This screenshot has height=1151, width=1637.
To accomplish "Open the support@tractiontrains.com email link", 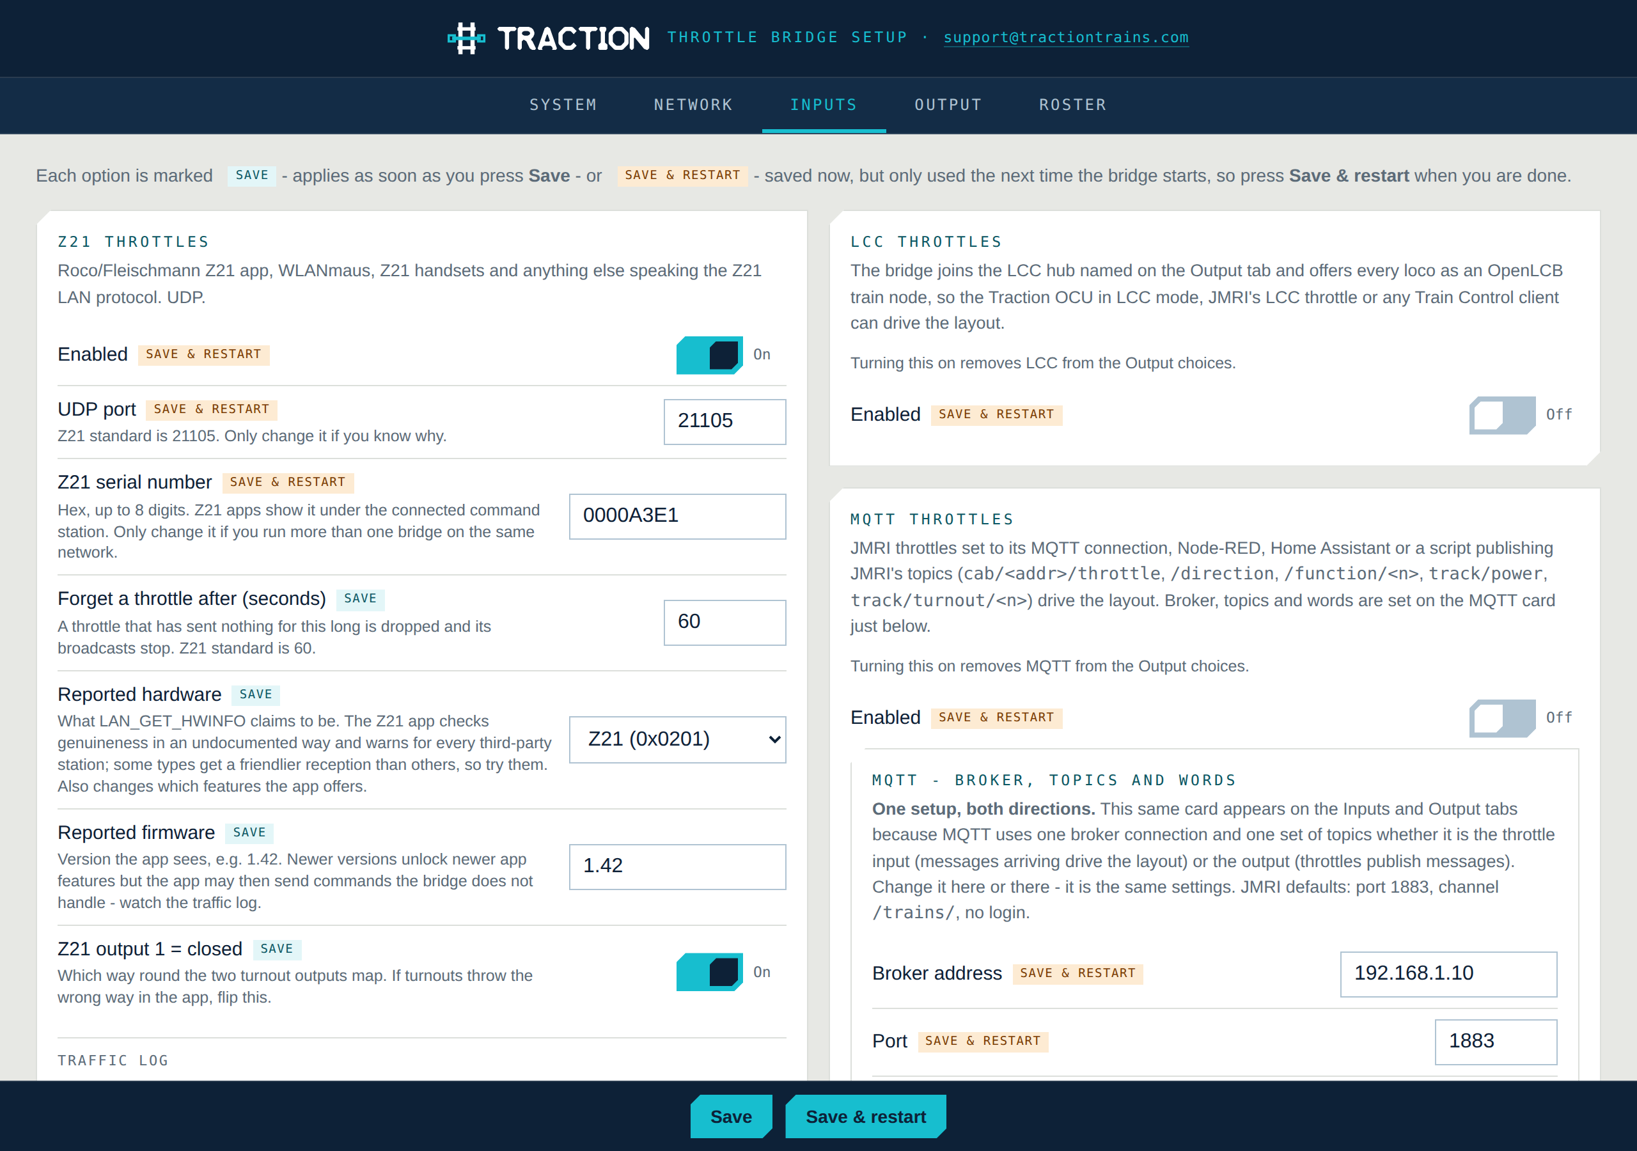I will pos(1066,37).
